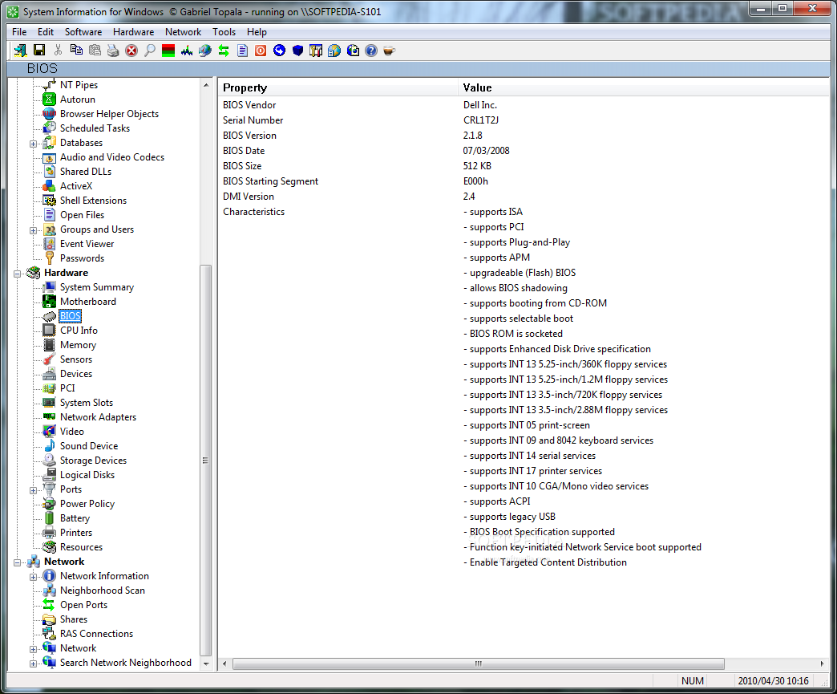Click the NUM status bar indicator
The height and width of the screenshot is (694, 837).
pos(693,680)
